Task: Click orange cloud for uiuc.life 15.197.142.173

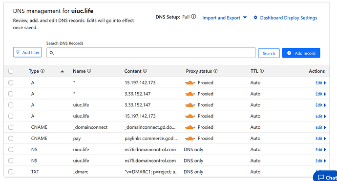Action: [190, 116]
